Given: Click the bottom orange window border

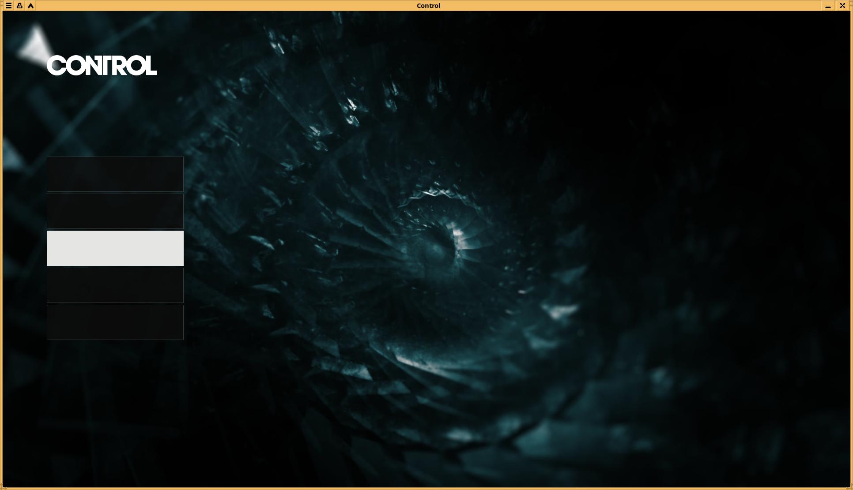Looking at the screenshot, I should point(426,489).
